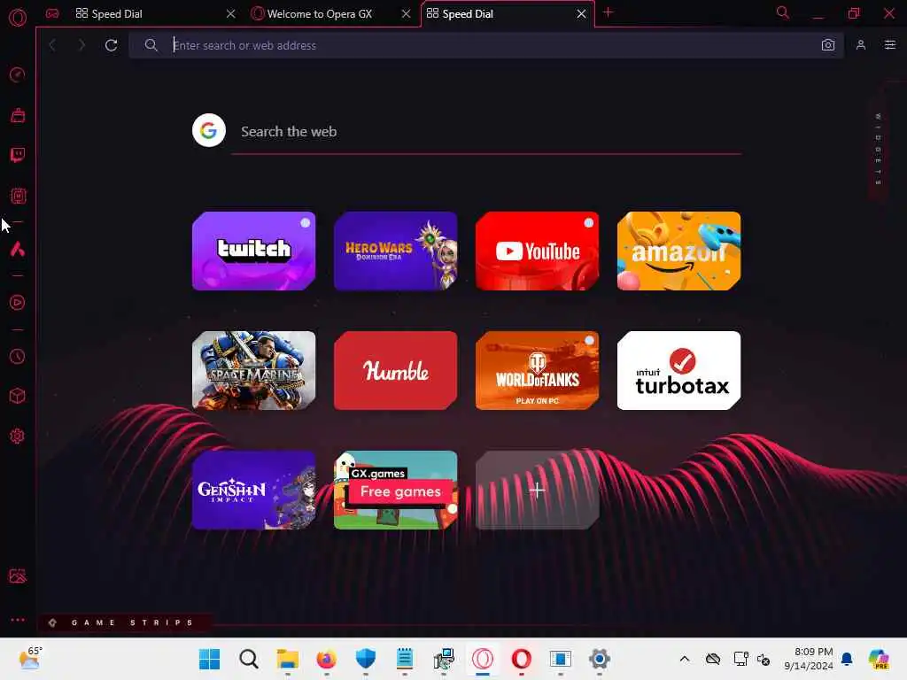This screenshot has width=907, height=680.
Task: Close the first Speed Dial tab
Action: 231,14
